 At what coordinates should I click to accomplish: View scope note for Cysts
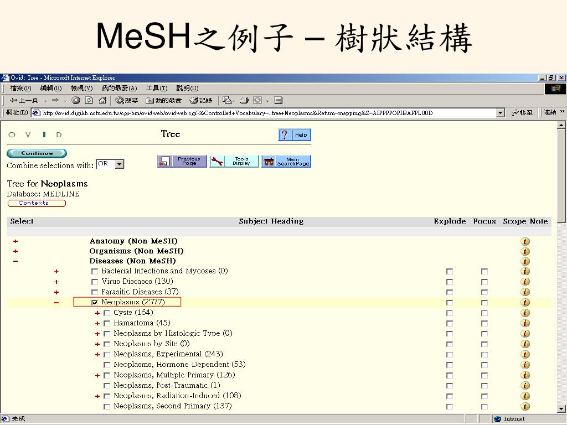click(x=525, y=313)
